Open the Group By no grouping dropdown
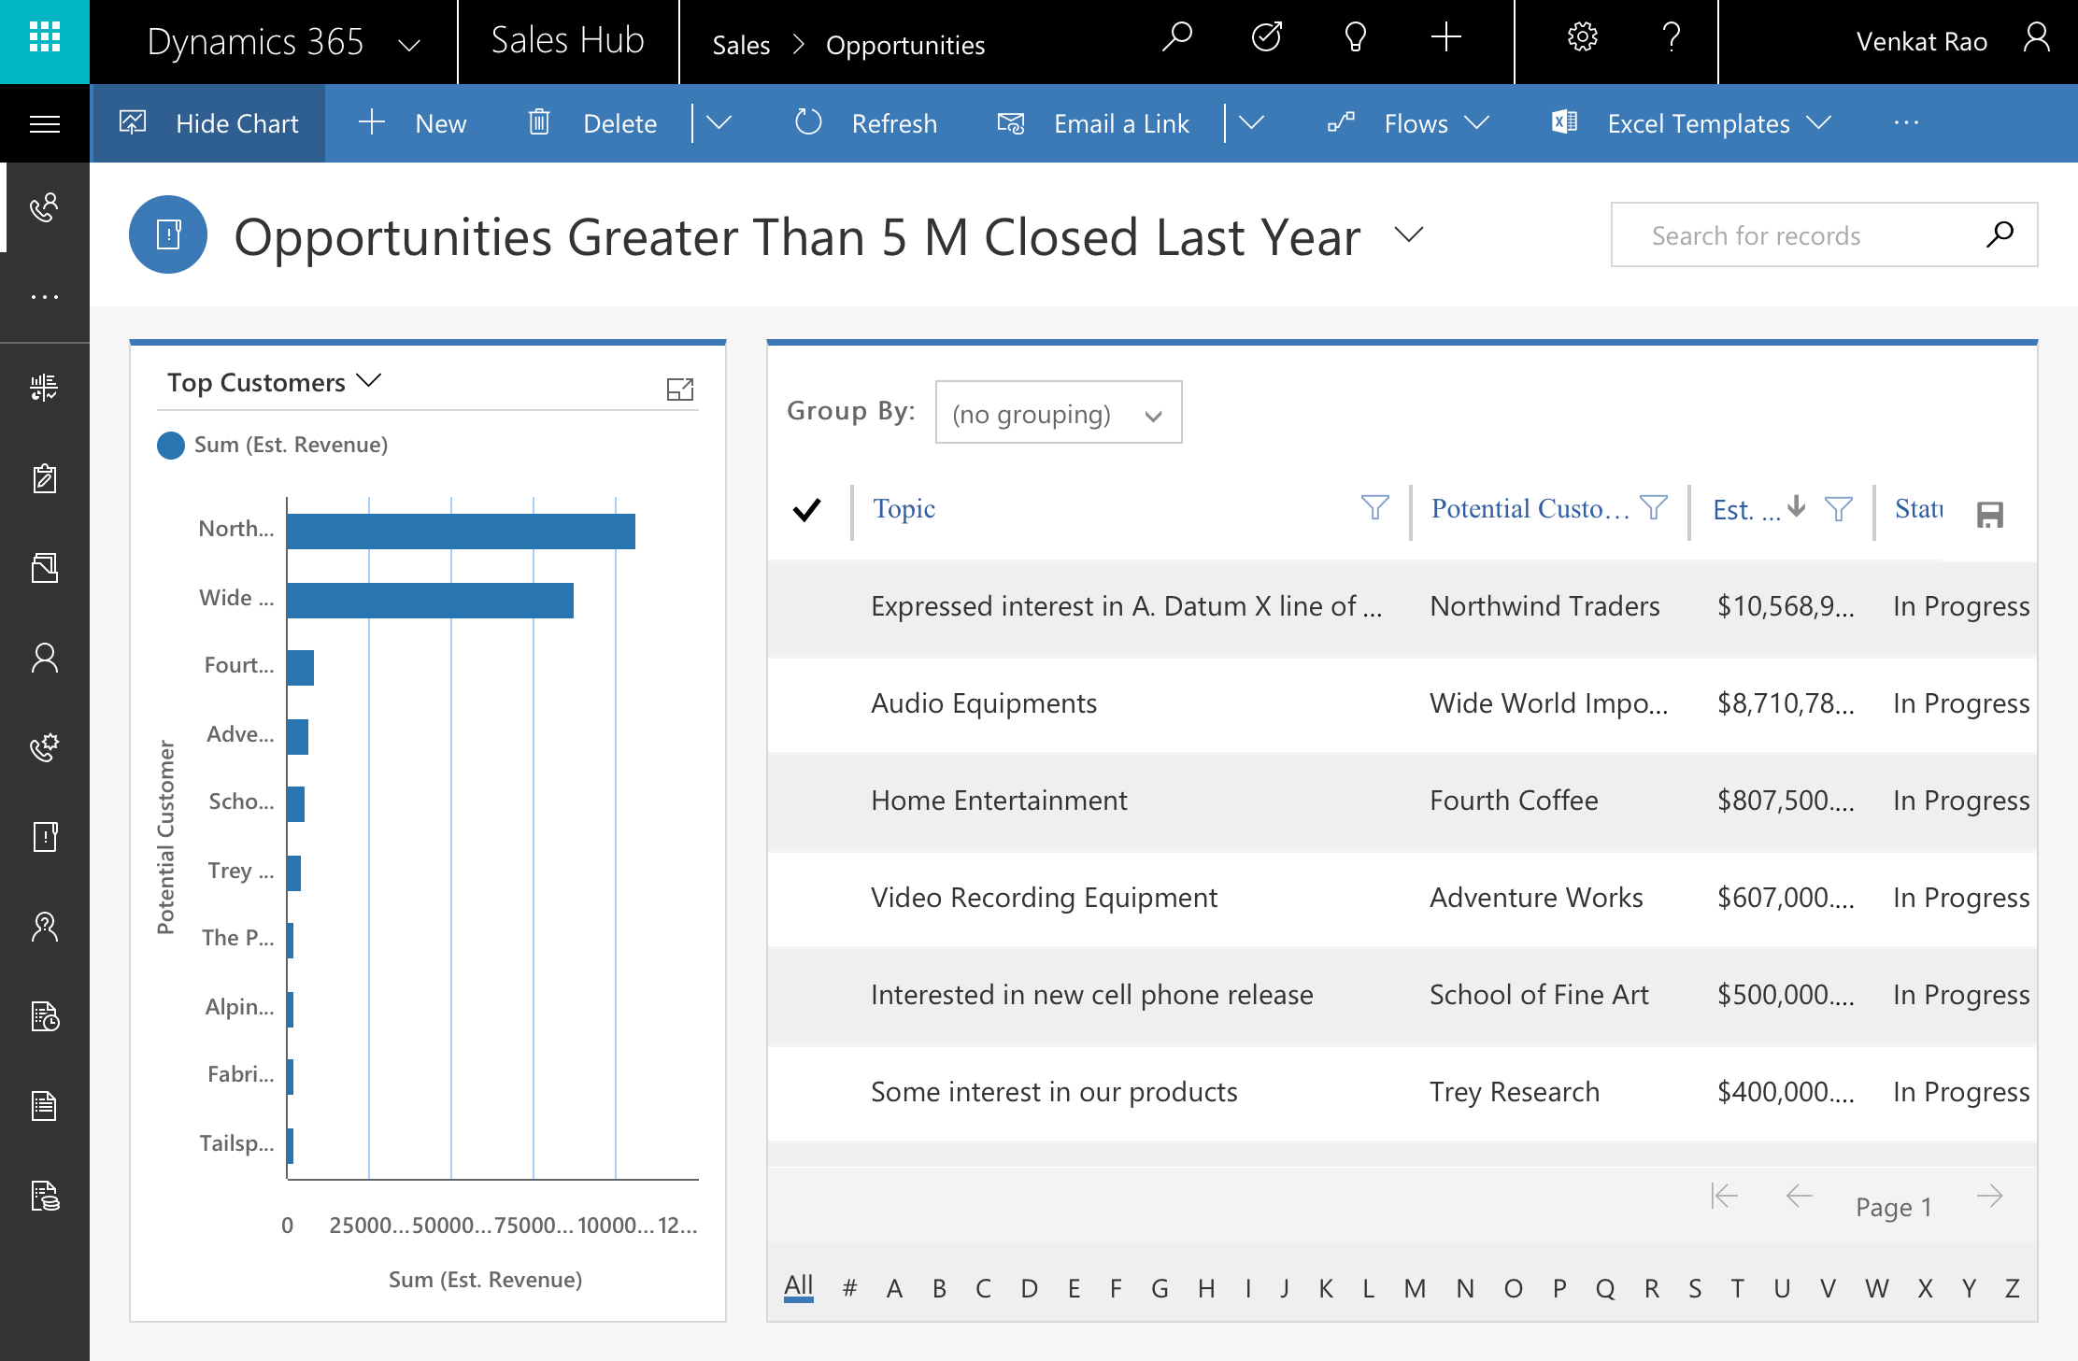This screenshot has height=1361, width=2078. click(x=1058, y=413)
